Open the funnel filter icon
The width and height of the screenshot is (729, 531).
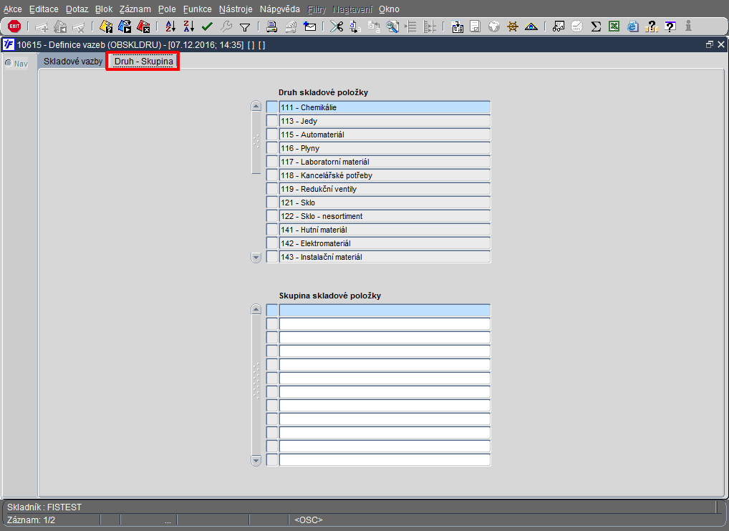(244, 27)
